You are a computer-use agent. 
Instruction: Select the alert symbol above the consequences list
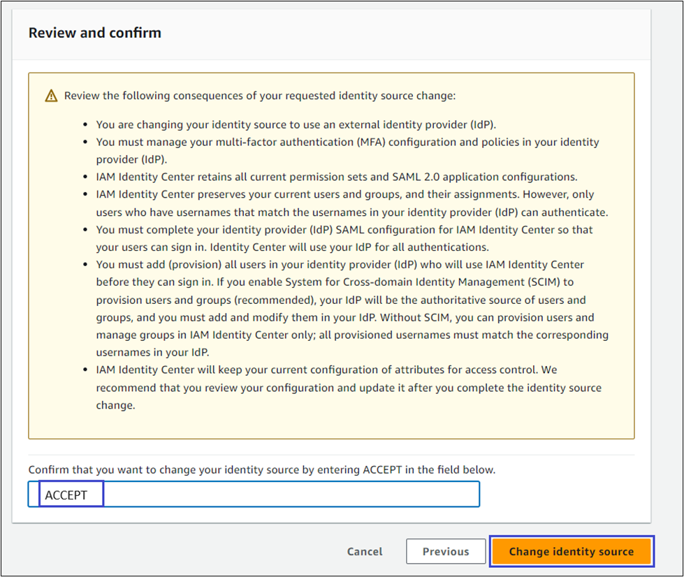(51, 95)
